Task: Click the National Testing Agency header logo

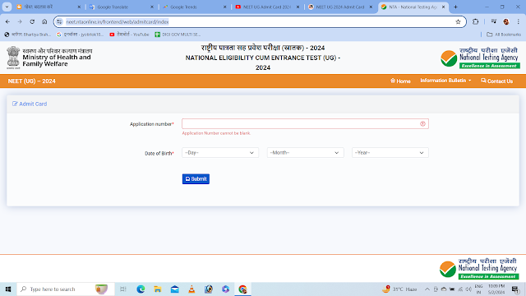Action: click(x=480, y=58)
